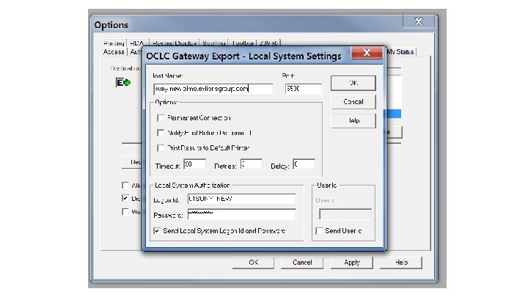Click Cancel in the Options window

tap(302, 263)
